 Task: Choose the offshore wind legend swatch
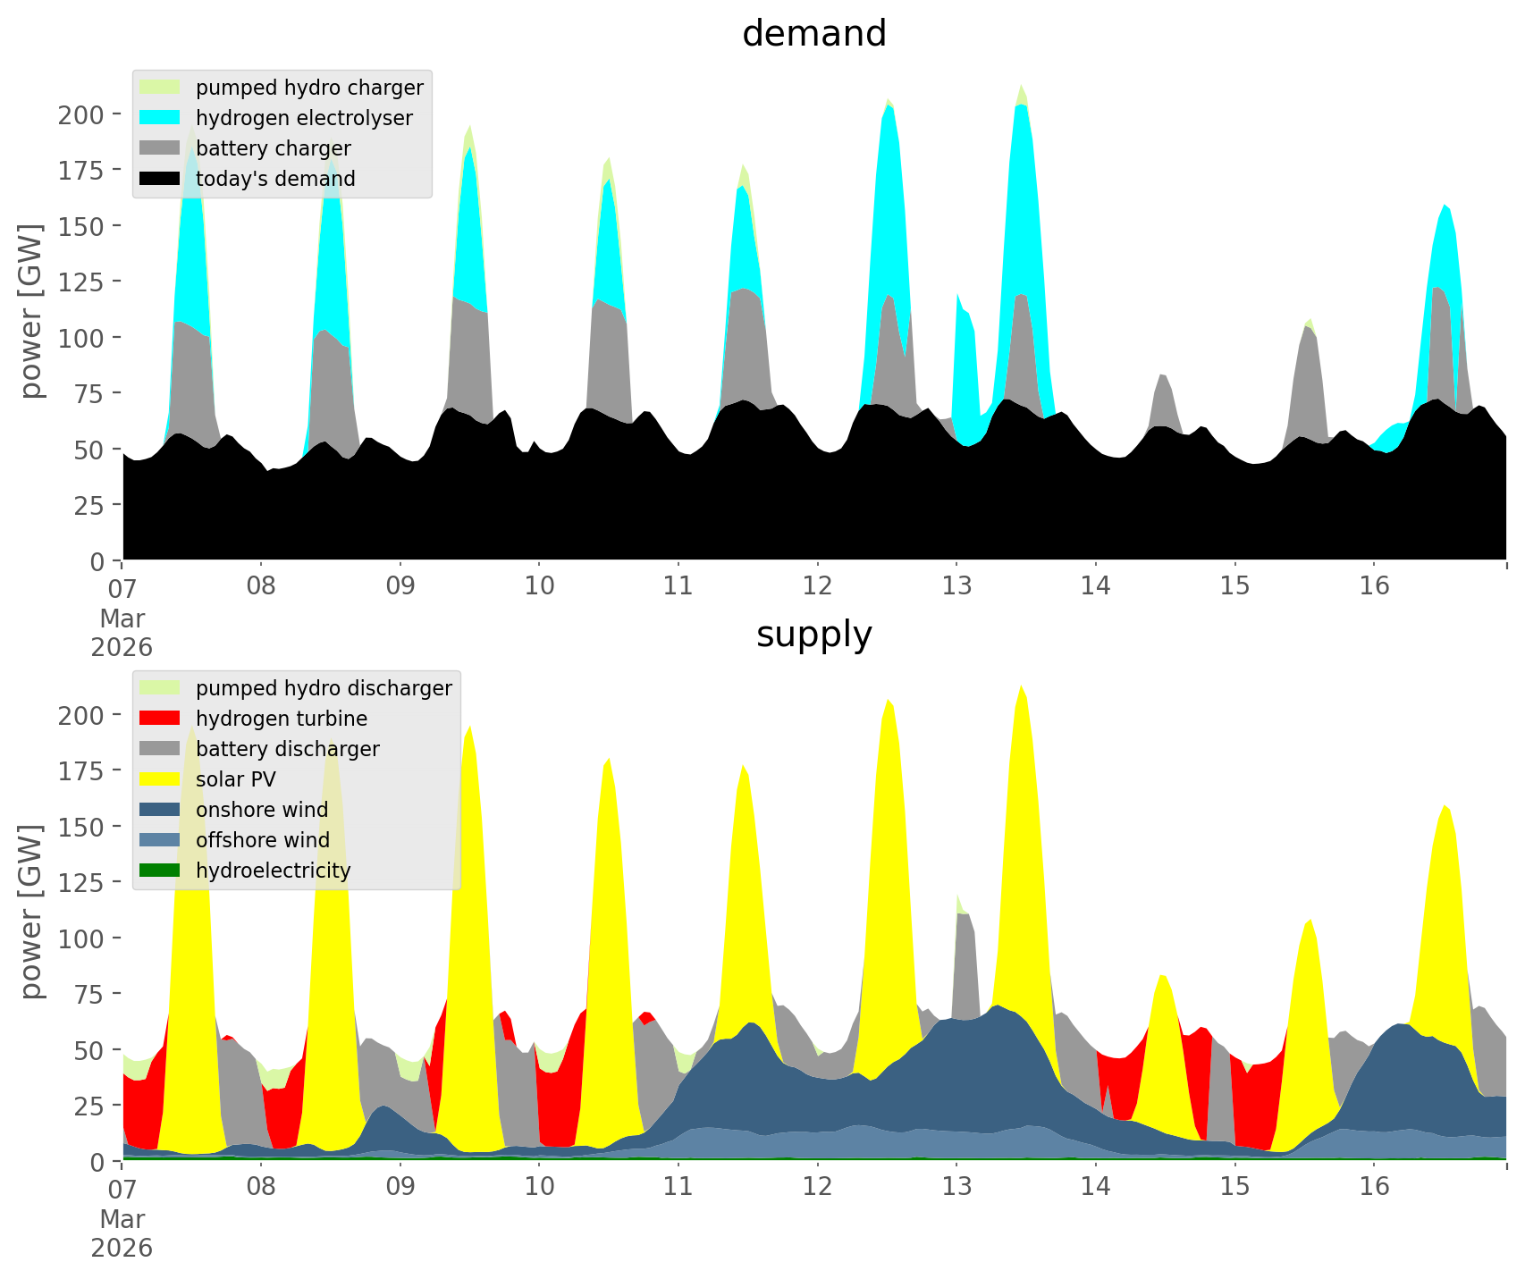[160, 840]
